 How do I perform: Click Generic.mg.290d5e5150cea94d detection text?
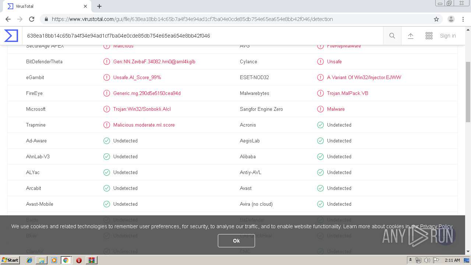147,93
